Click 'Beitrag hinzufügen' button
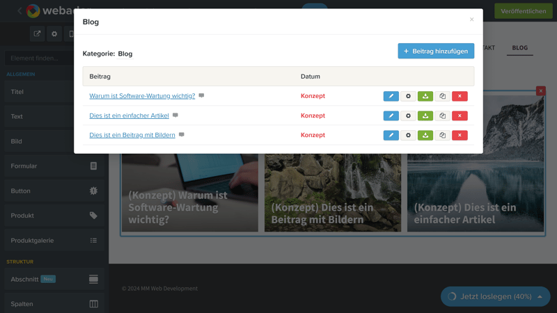 click(436, 51)
